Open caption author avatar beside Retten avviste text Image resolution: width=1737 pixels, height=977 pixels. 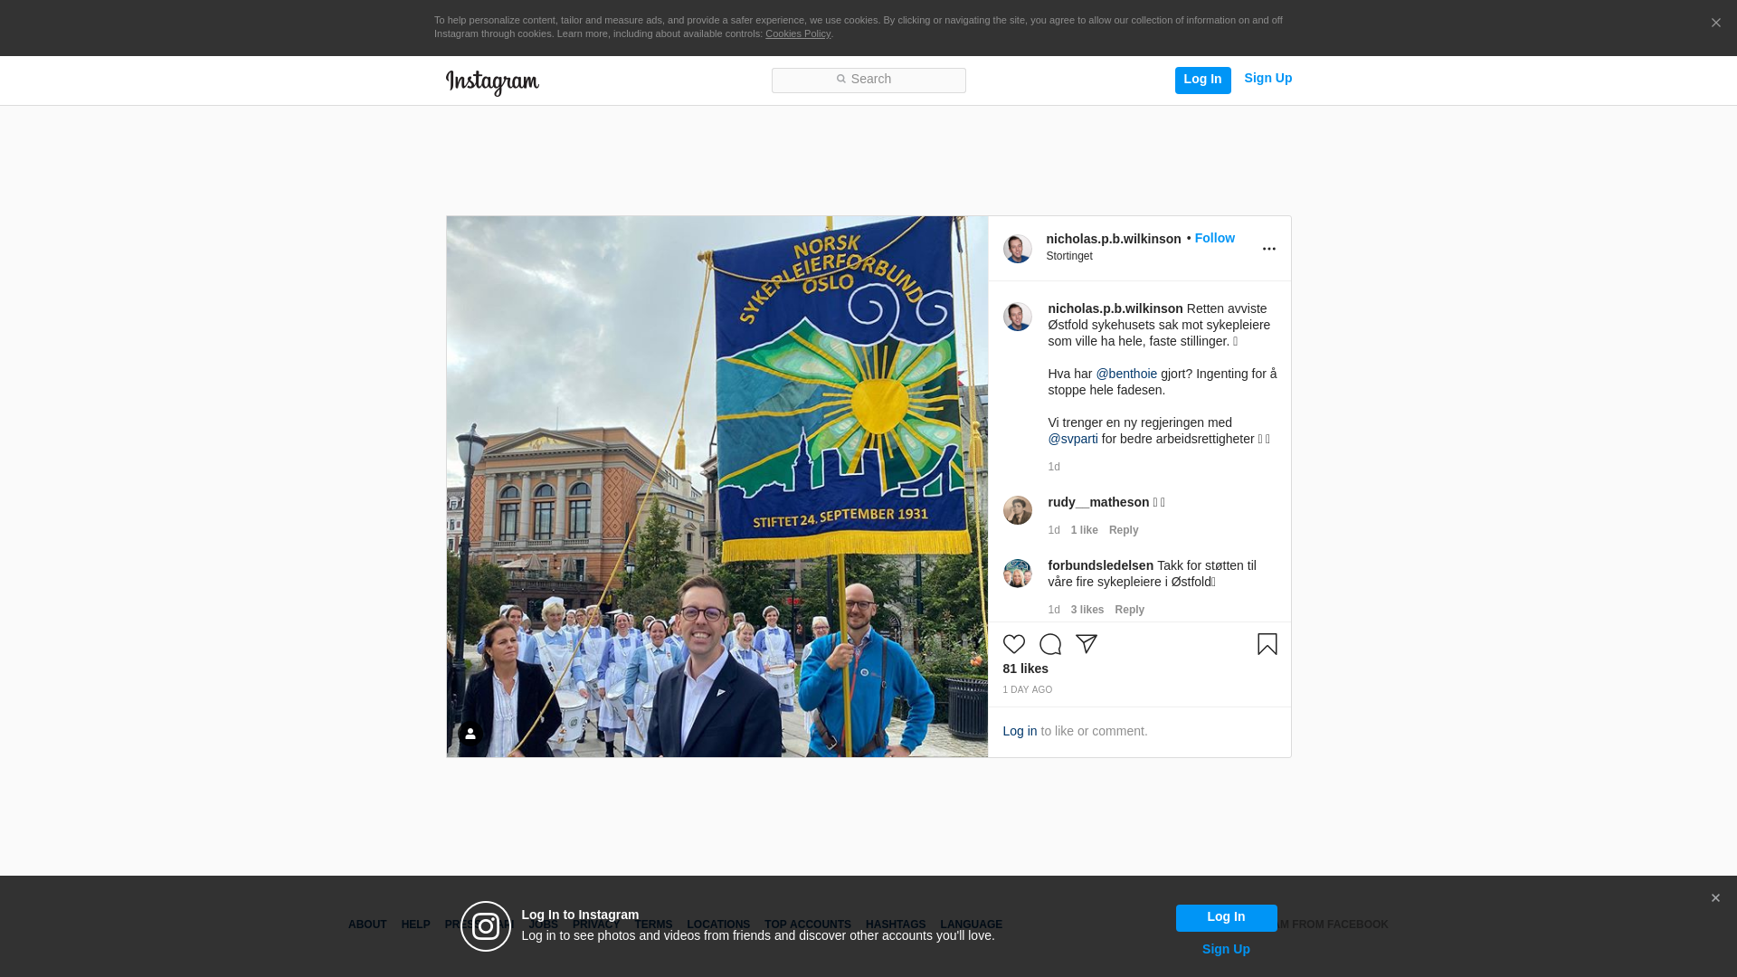click(x=1017, y=317)
